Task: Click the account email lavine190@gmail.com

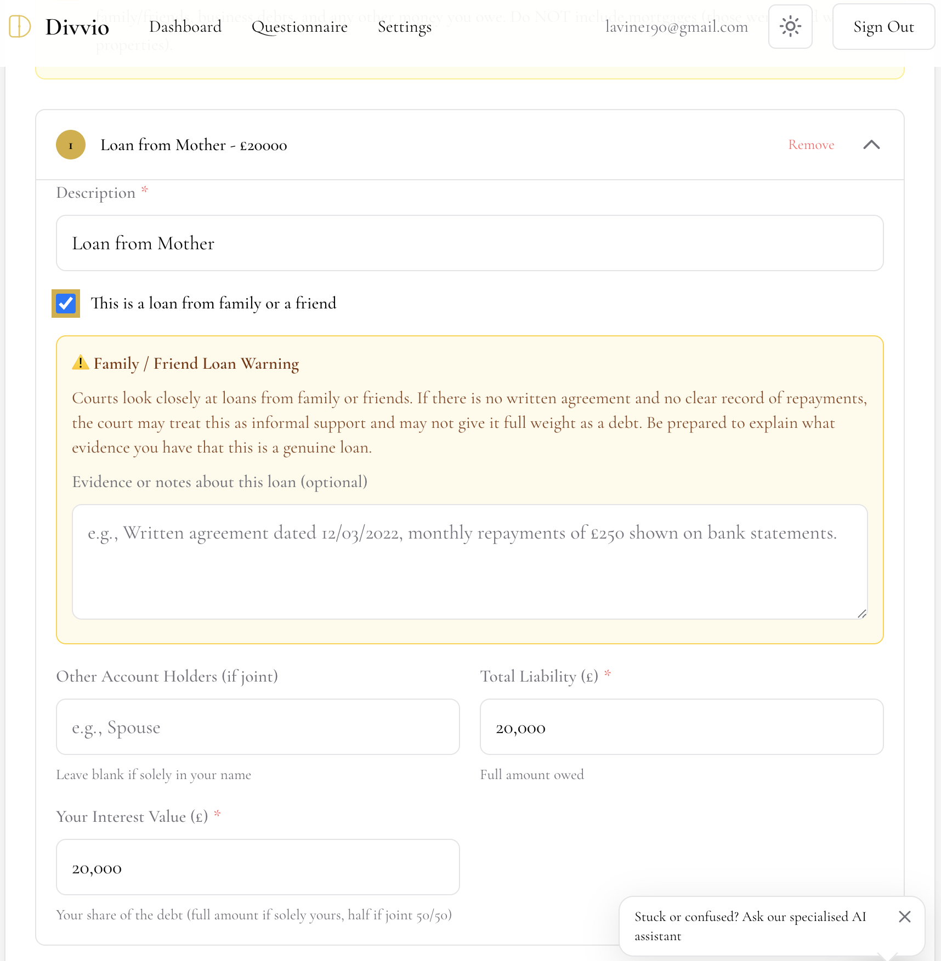Action: tap(676, 27)
